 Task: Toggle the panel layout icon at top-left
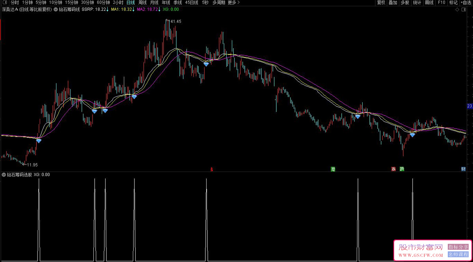(x=4, y=2)
